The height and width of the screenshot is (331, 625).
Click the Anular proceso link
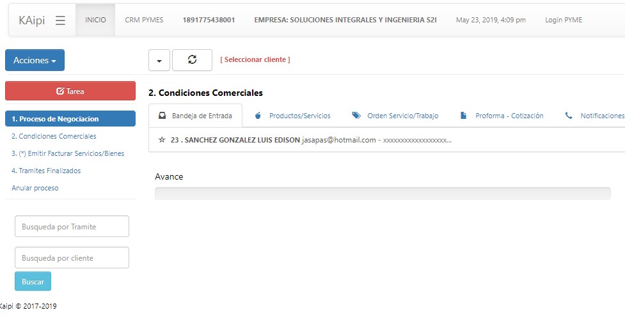(35, 188)
